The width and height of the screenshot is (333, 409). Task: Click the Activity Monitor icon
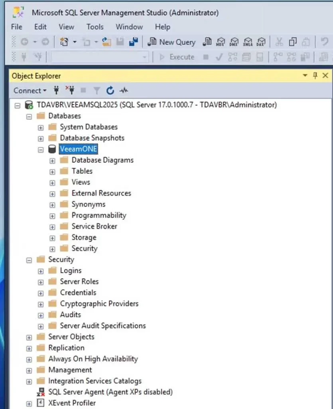(124, 91)
